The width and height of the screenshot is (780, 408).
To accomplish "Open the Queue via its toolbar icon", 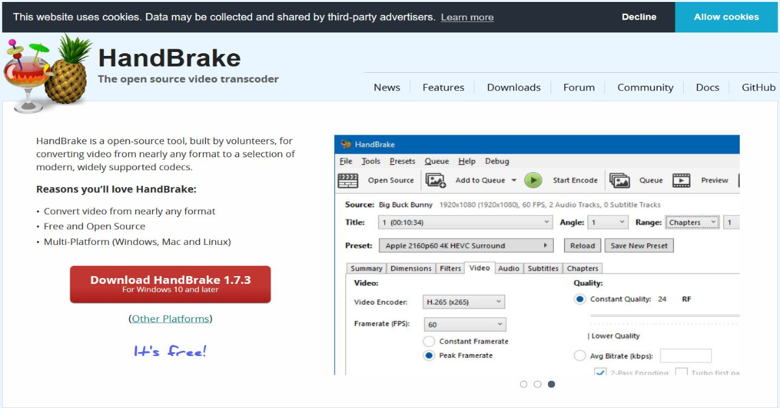I will 620,180.
